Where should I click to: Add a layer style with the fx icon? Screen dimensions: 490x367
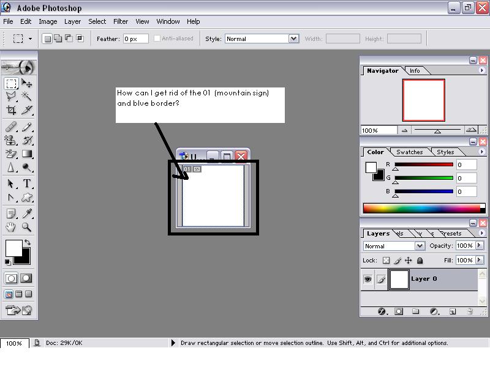382,311
